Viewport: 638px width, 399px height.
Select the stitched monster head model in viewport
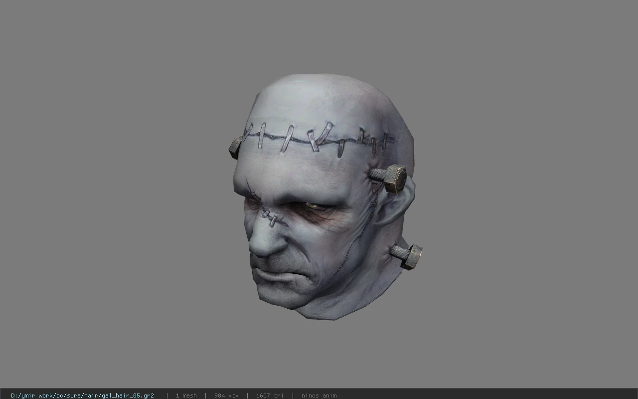point(326,197)
